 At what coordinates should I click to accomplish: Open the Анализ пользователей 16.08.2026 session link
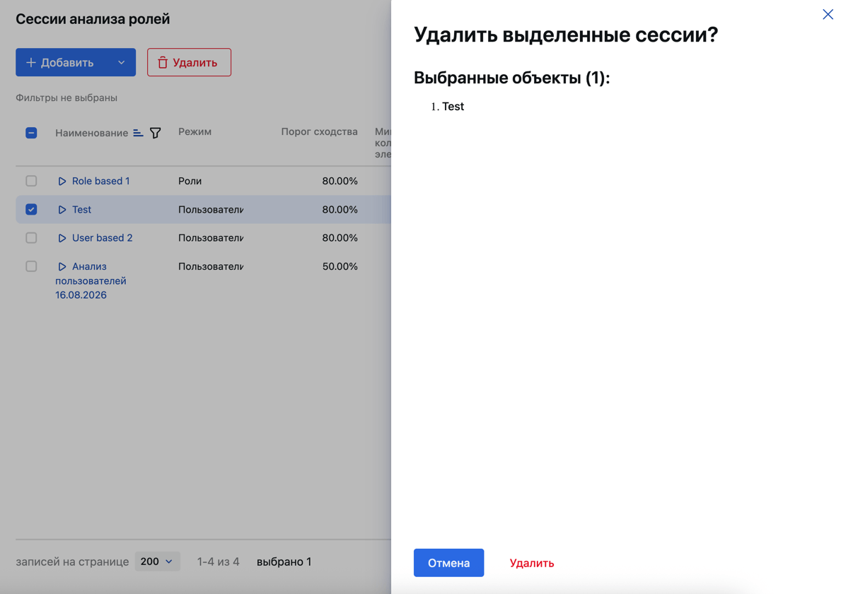pyautogui.click(x=91, y=280)
